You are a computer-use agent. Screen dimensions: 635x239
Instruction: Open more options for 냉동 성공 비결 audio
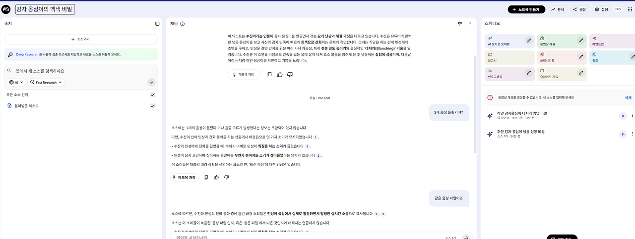point(632,134)
